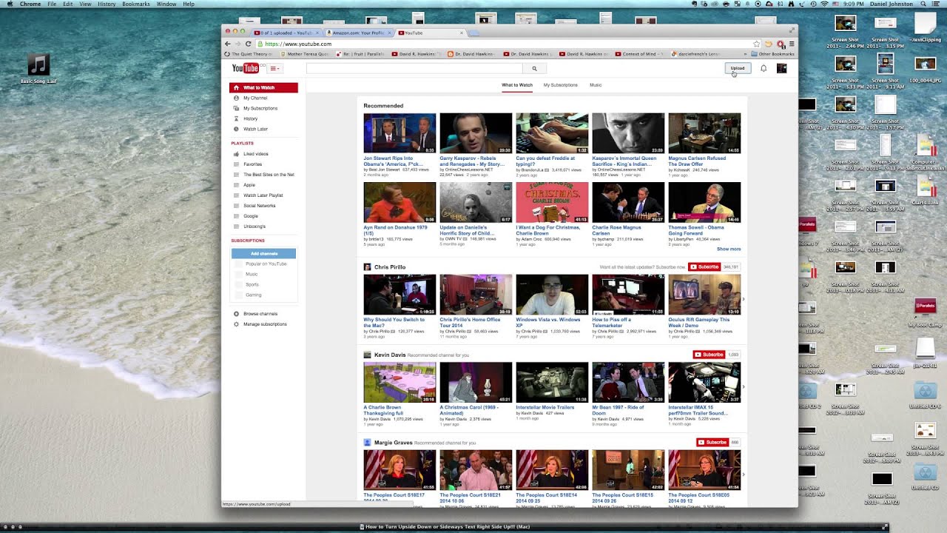This screenshot has height=533, width=947.
Task: Select the What to Watch tab above the feed
Action: pyautogui.click(x=517, y=85)
